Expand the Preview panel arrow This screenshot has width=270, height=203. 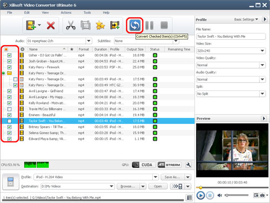[264, 118]
